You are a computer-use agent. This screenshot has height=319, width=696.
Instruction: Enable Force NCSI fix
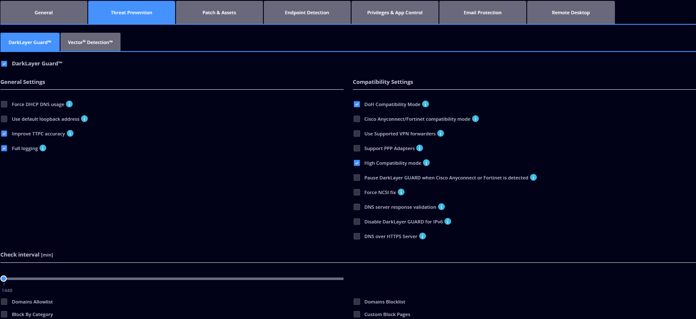(x=357, y=192)
